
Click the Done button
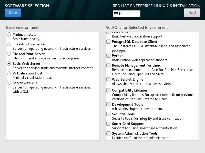click(13, 12)
